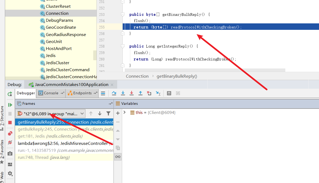This screenshot has width=319, height=183.
Task: Click the Step Out icon
Action: 140,93
